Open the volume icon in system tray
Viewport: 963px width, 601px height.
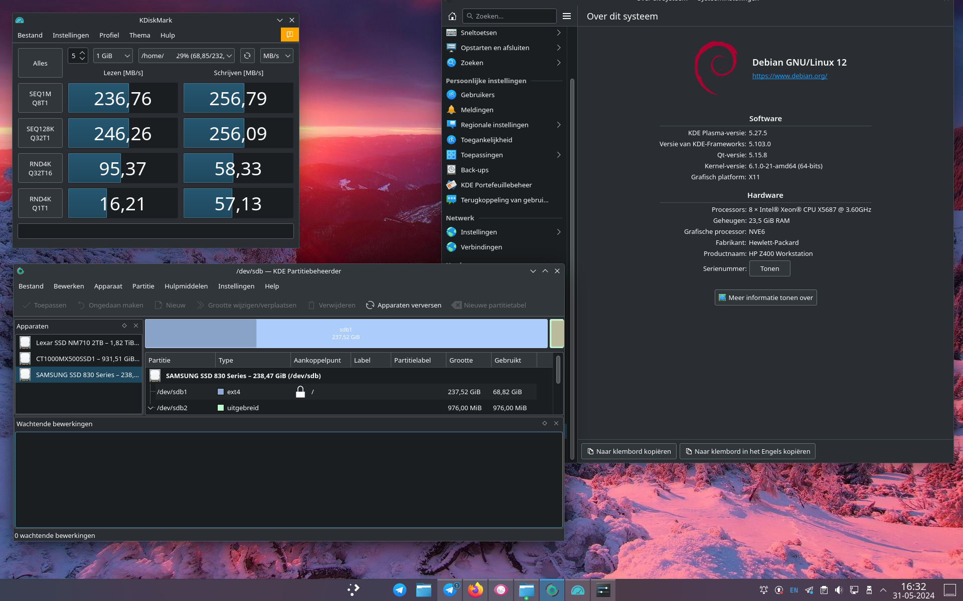click(x=839, y=590)
